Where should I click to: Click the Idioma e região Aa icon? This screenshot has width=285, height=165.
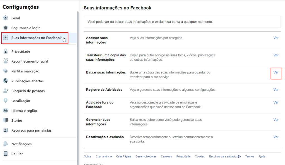[6, 110]
